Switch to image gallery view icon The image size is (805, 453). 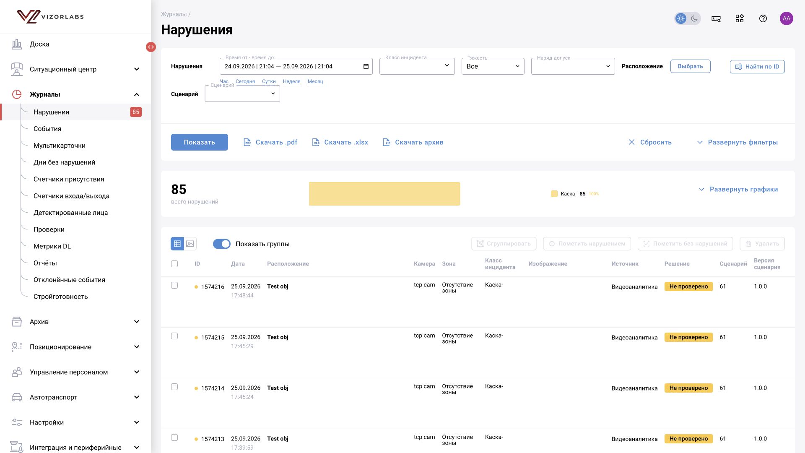pyautogui.click(x=190, y=244)
